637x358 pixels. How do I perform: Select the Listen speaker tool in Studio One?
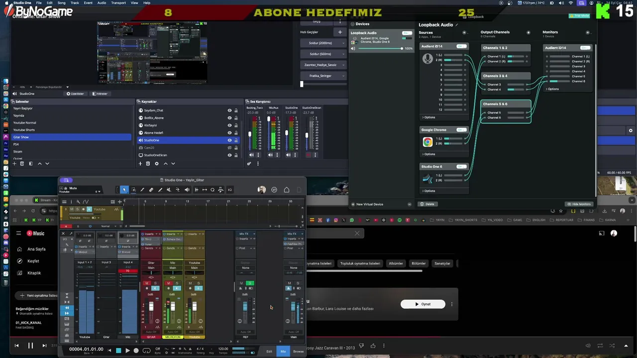(187, 189)
